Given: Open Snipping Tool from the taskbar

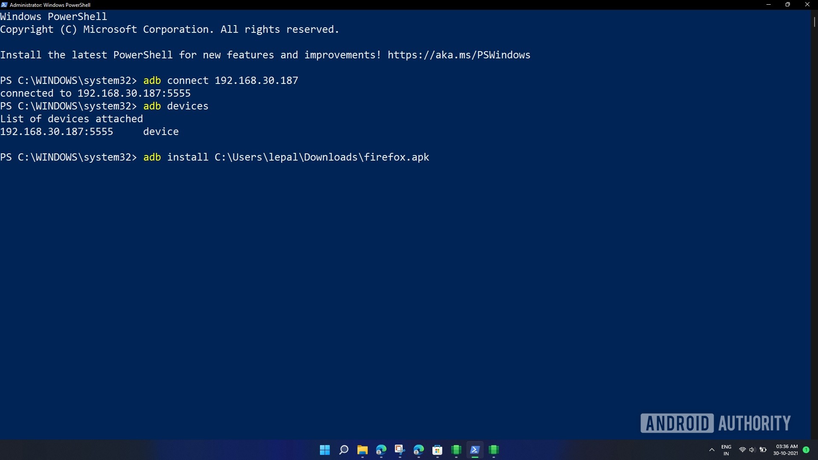Looking at the screenshot, I should tap(400, 450).
